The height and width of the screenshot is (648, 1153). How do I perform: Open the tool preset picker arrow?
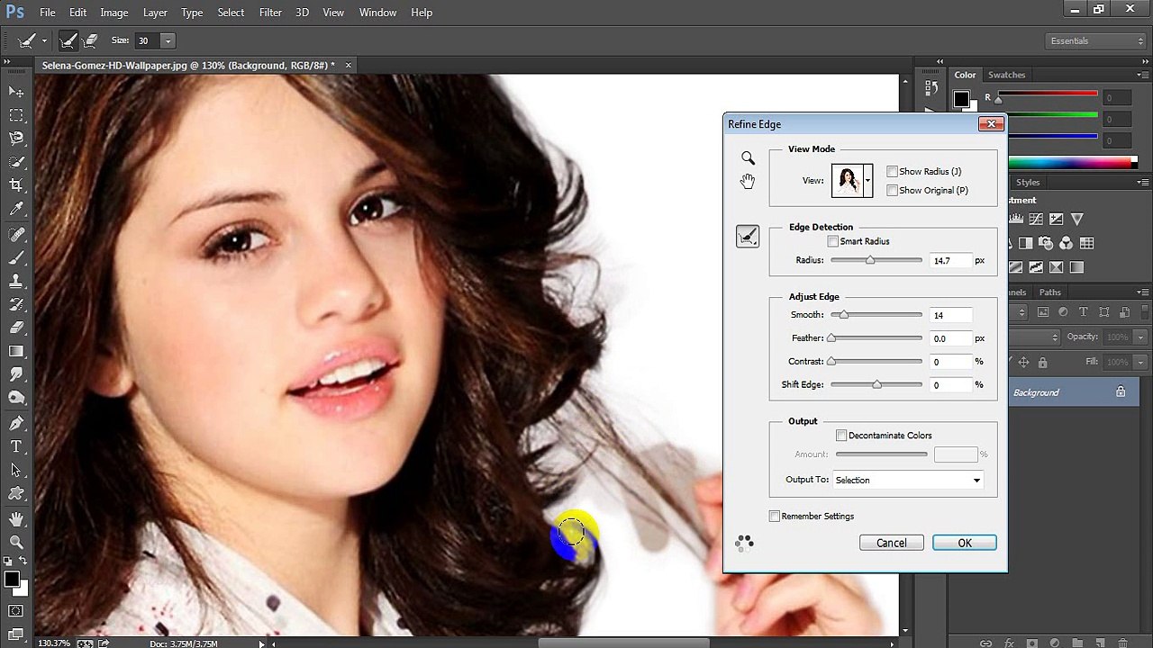click(44, 40)
